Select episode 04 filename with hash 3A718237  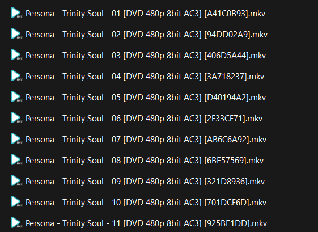click(145, 77)
